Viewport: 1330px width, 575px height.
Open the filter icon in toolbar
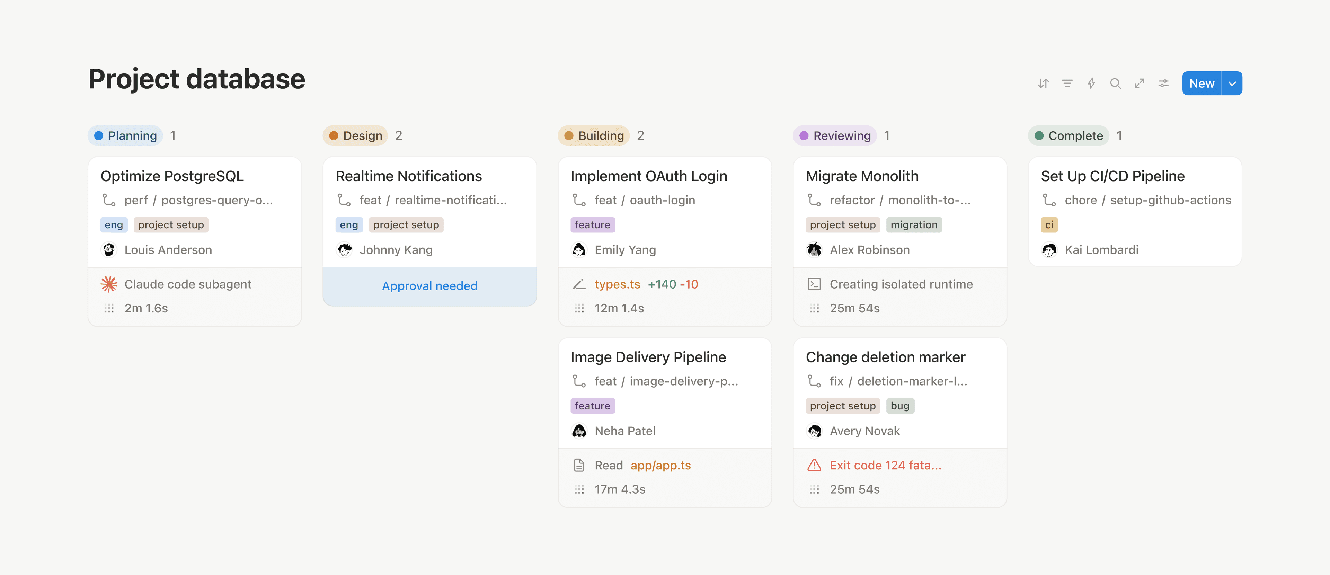[x=1067, y=83]
